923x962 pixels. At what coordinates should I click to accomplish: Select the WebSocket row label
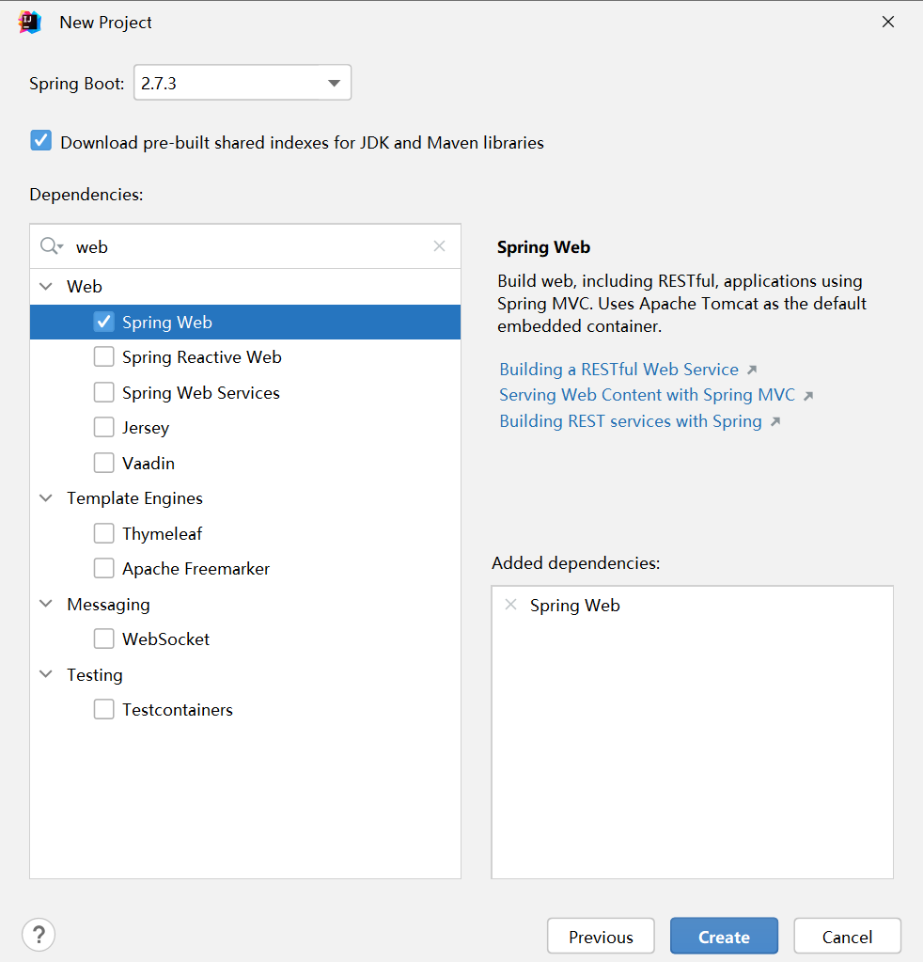pos(165,639)
